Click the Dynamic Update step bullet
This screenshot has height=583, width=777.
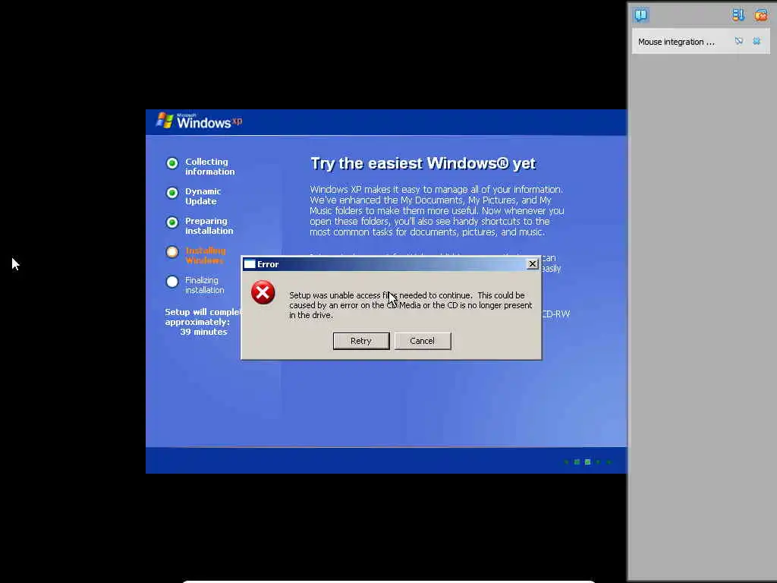click(172, 193)
